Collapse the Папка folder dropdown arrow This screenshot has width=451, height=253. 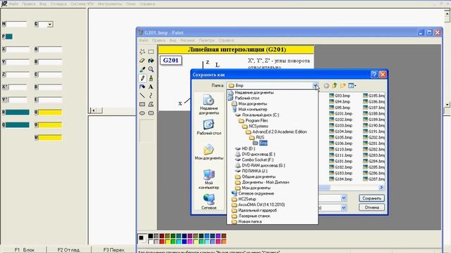316,86
